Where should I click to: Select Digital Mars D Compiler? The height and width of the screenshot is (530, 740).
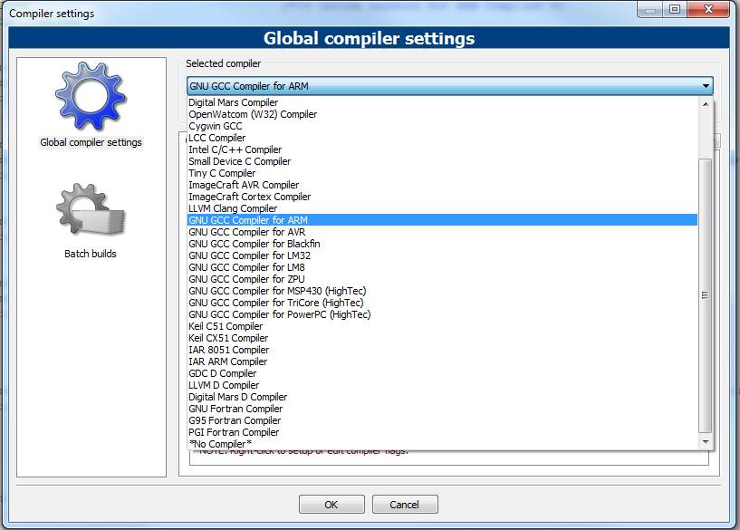click(442, 398)
